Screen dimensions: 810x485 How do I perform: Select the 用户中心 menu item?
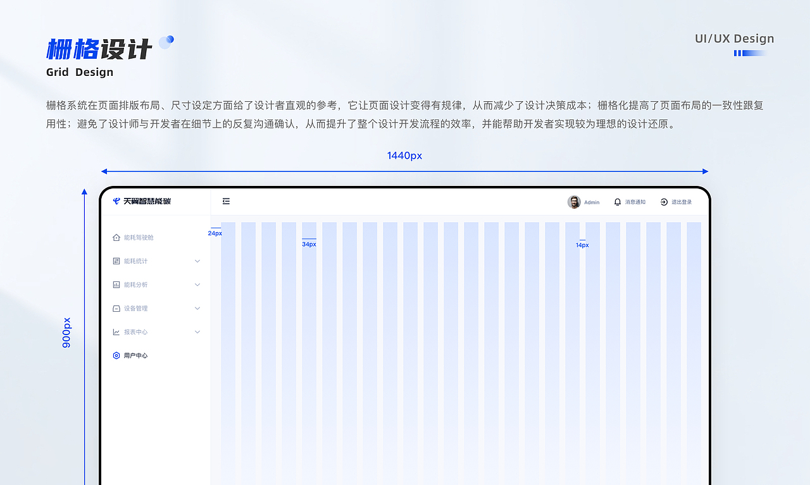(135, 355)
